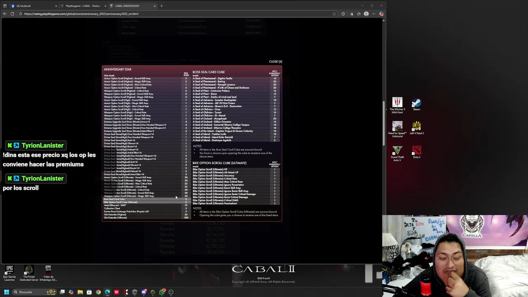Click 'A Seal of Undead - Mergaheph' row

(236, 119)
